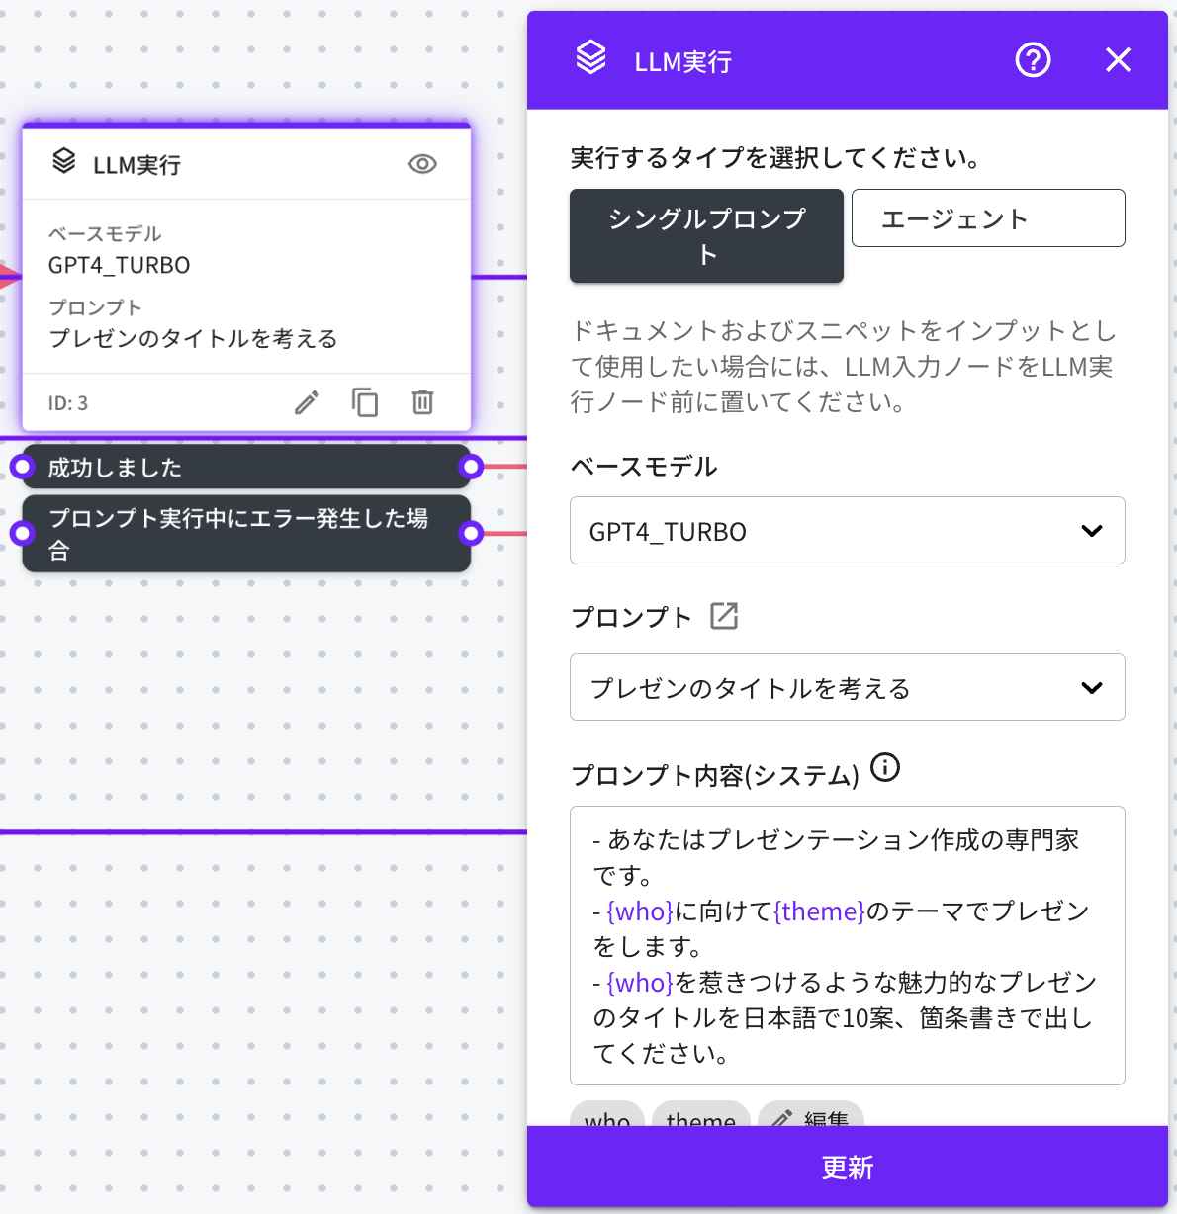Click the 成功しました output port
This screenshot has height=1214, width=1177.
[x=472, y=467]
